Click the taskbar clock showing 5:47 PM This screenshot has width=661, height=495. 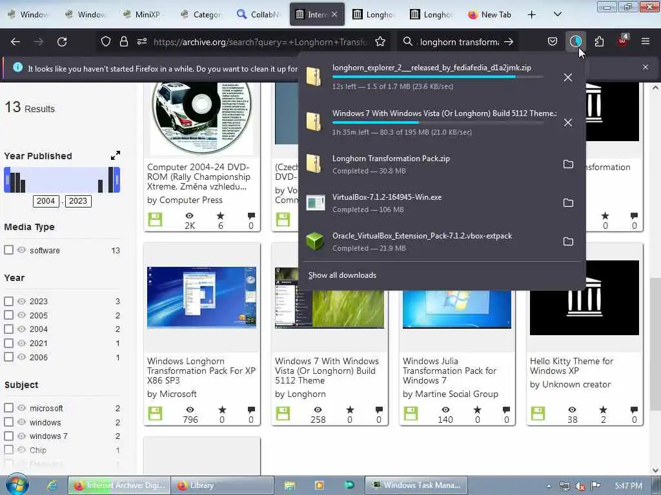click(628, 486)
